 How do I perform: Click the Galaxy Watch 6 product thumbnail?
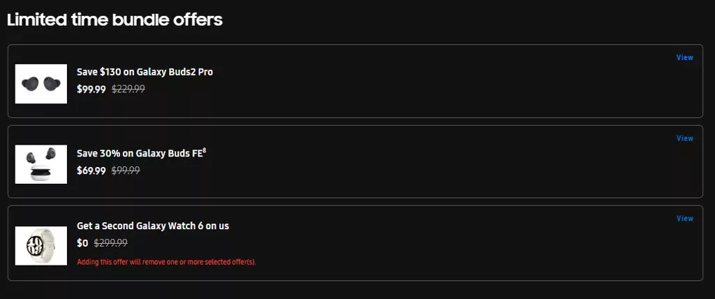[x=40, y=245]
